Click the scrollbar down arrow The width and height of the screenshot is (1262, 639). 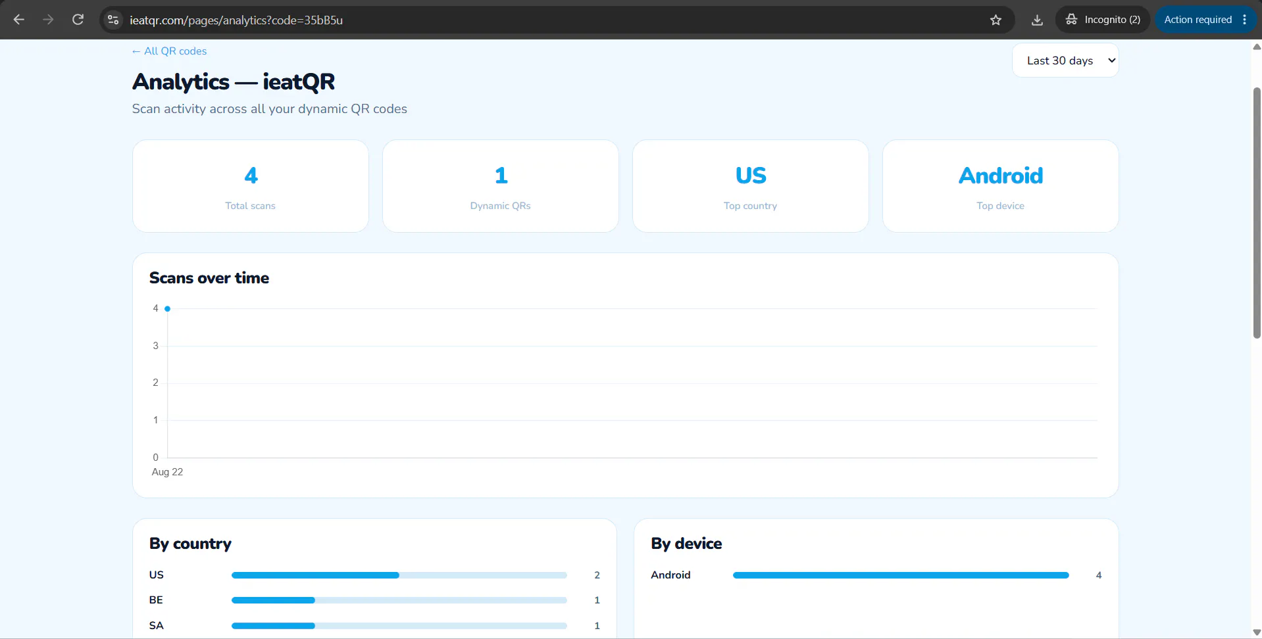point(1257,632)
